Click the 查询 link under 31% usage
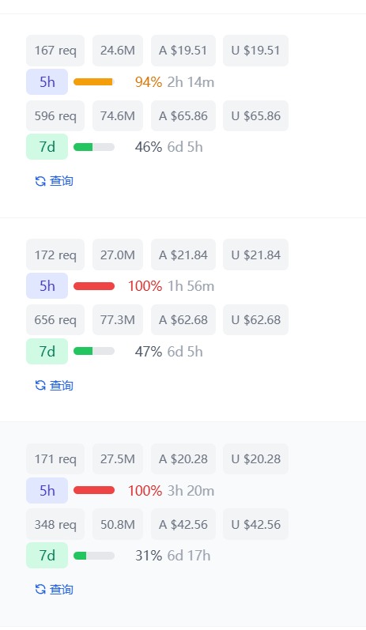 62,590
